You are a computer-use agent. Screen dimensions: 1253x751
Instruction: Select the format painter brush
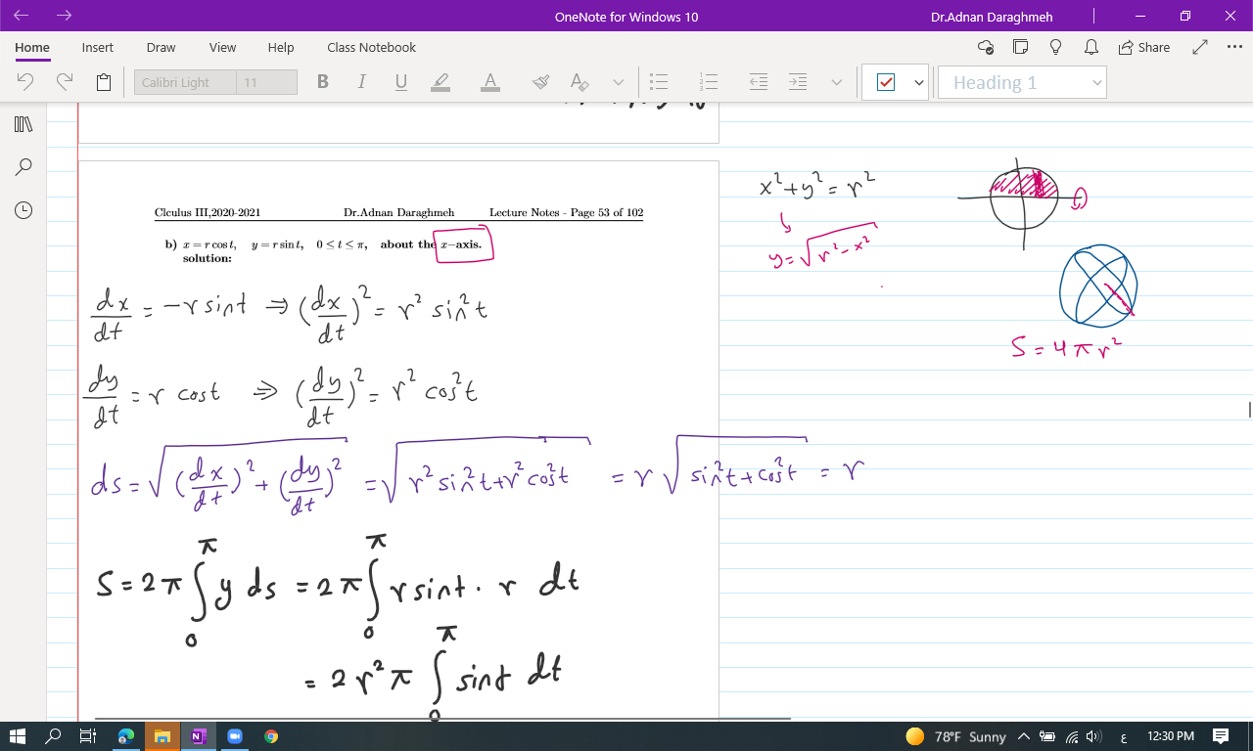pyautogui.click(x=541, y=82)
